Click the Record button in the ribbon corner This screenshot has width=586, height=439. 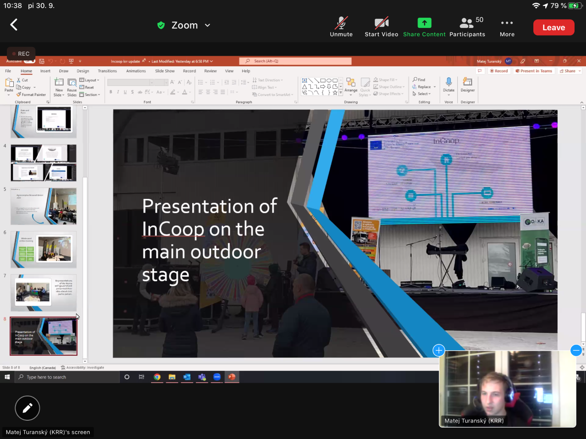click(x=499, y=71)
